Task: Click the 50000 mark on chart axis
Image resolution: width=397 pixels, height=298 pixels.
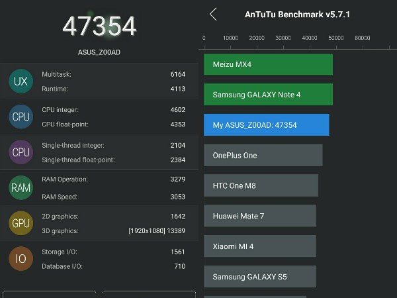Action: pyautogui.click(x=336, y=38)
